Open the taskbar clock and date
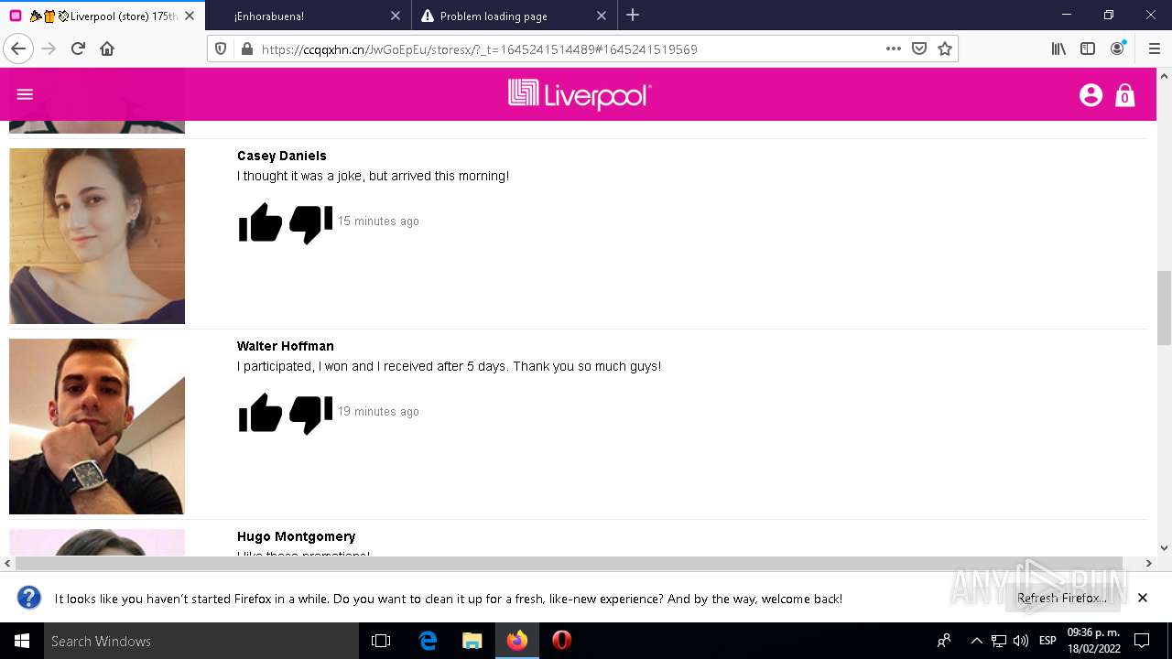Viewport: 1172px width, 659px height. pyautogui.click(x=1093, y=641)
